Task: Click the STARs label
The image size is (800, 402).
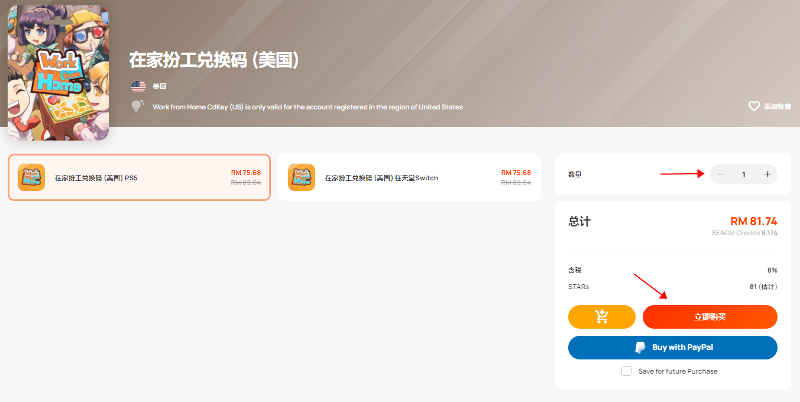Action: pyautogui.click(x=578, y=287)
